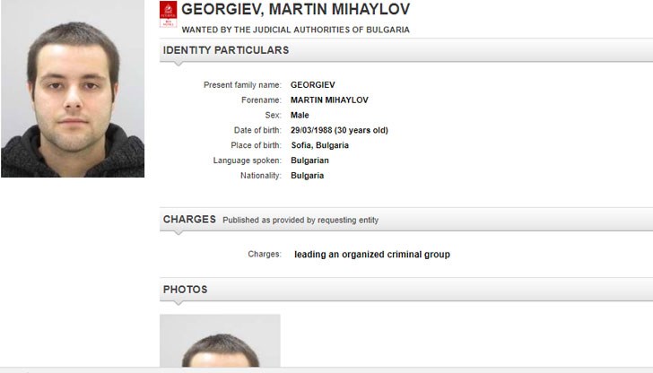Click the place of birth 'Sofia, Bulgaria'

(x=319, y=145)
